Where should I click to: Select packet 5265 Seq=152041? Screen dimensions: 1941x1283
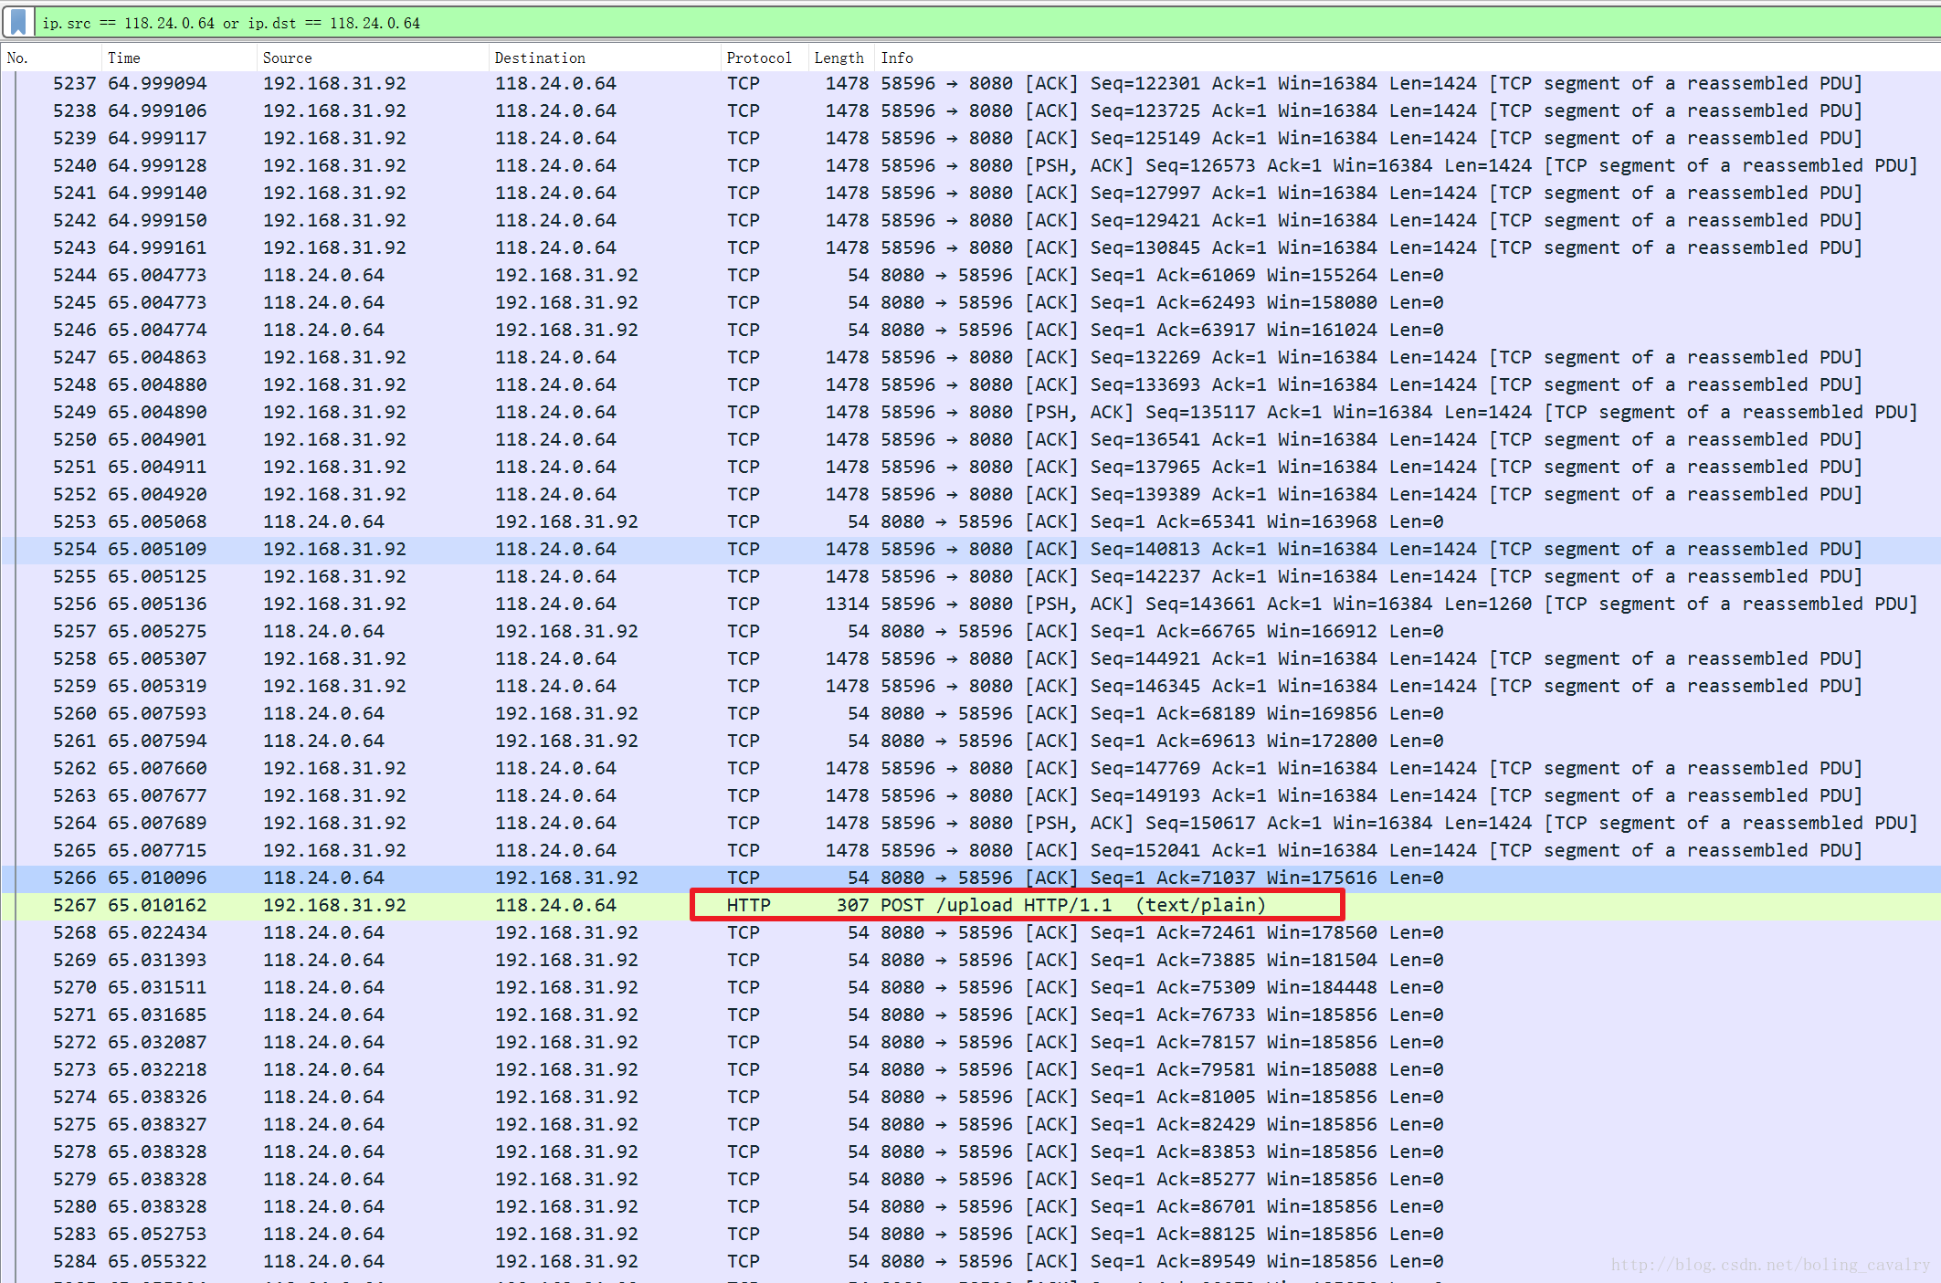pos(970,850)
